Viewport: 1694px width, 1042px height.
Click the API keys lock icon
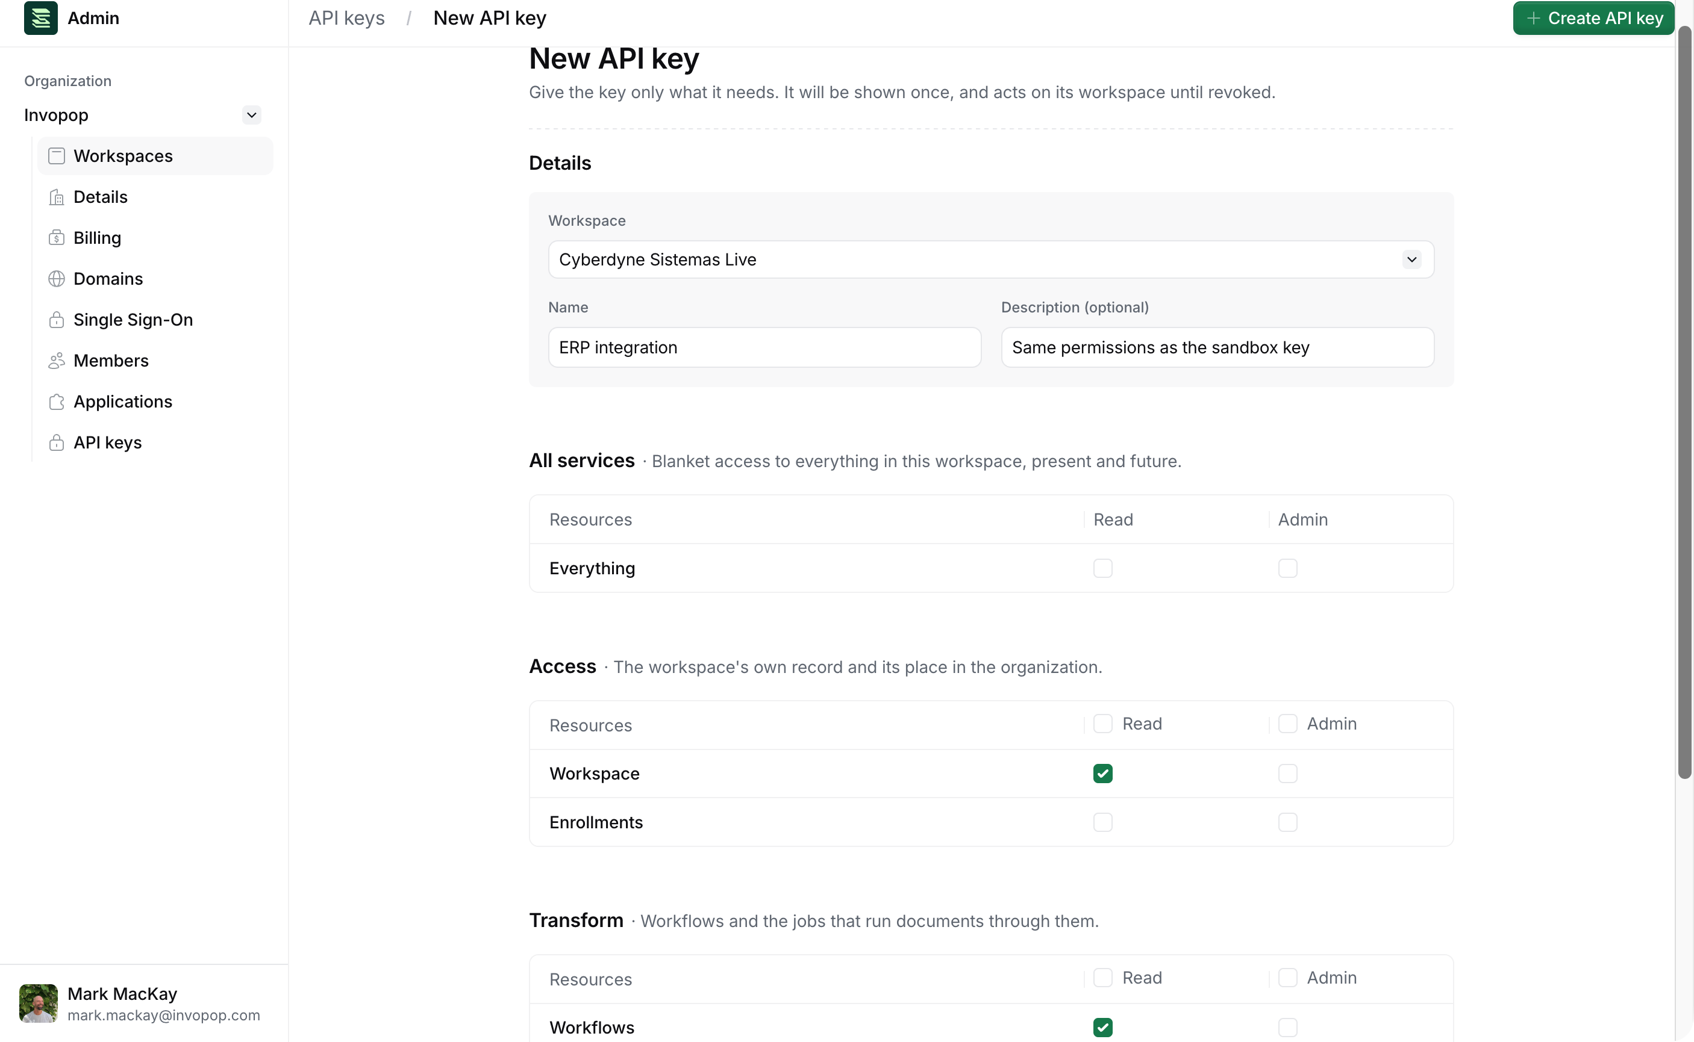(x=57, y=443)
